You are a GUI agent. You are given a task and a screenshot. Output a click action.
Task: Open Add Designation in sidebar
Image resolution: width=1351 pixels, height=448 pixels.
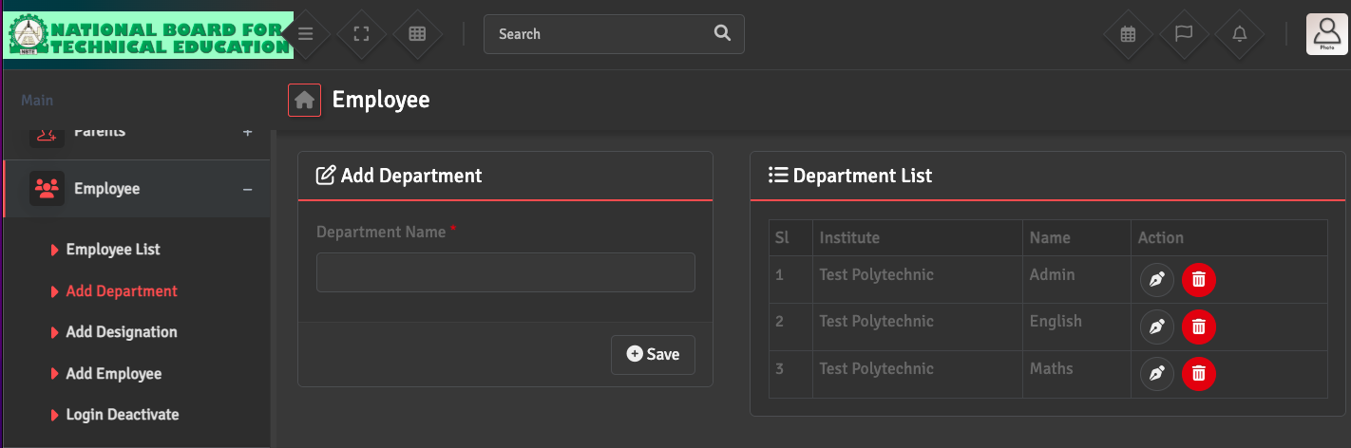pos(122,332)
